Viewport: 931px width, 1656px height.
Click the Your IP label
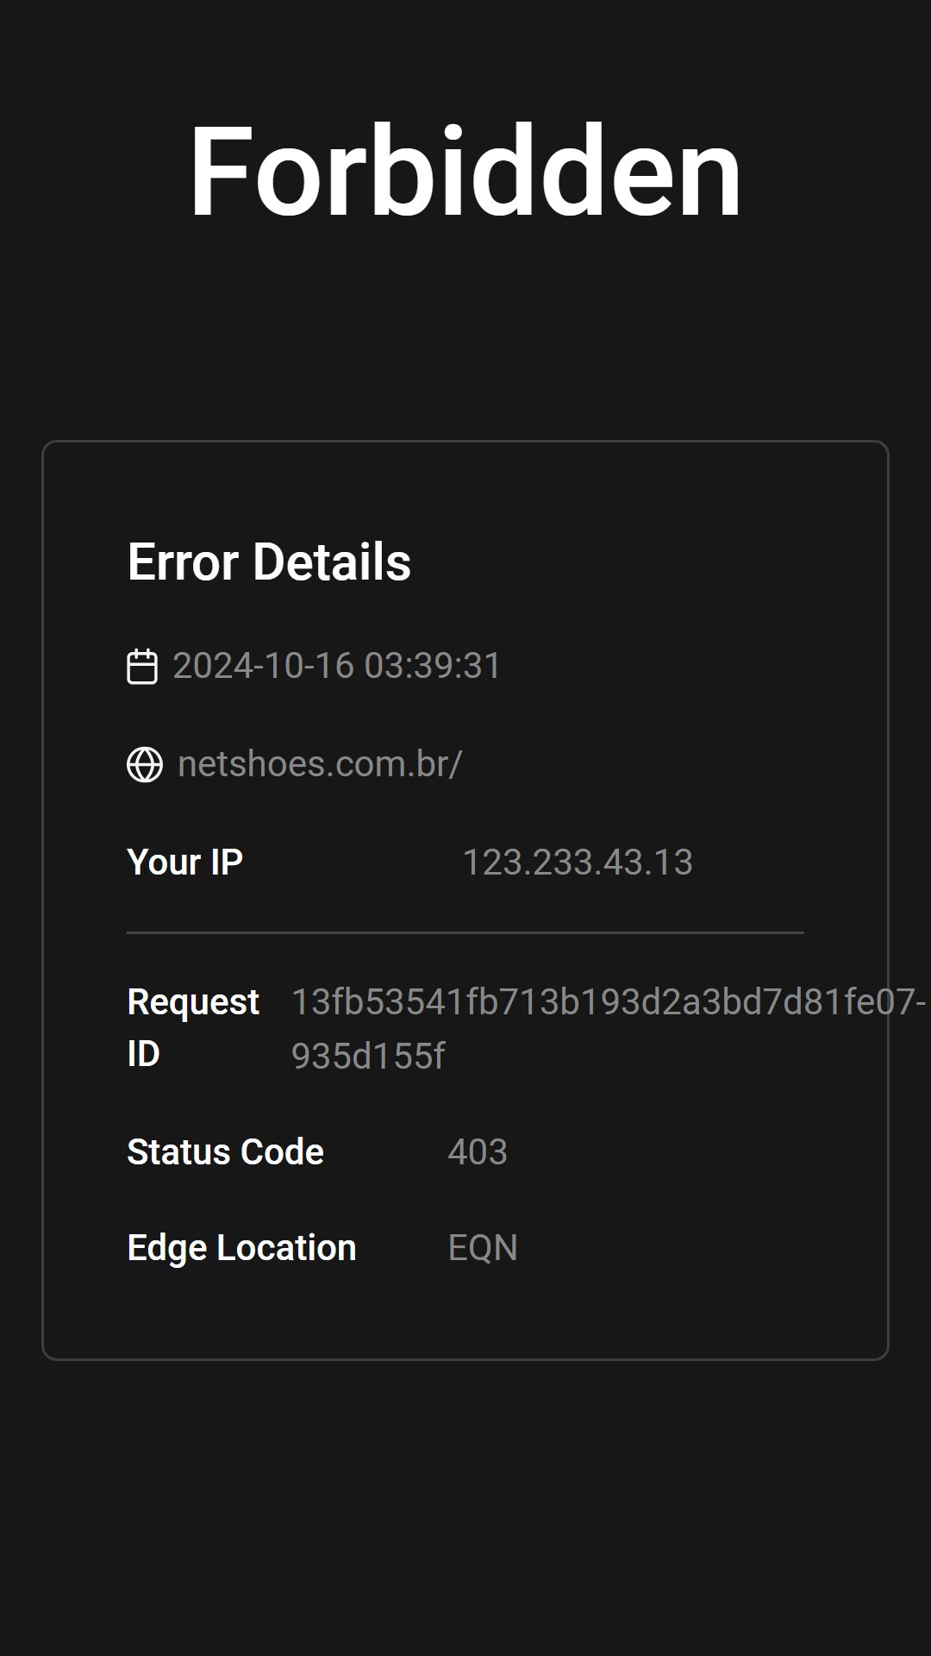pos(185,862)
